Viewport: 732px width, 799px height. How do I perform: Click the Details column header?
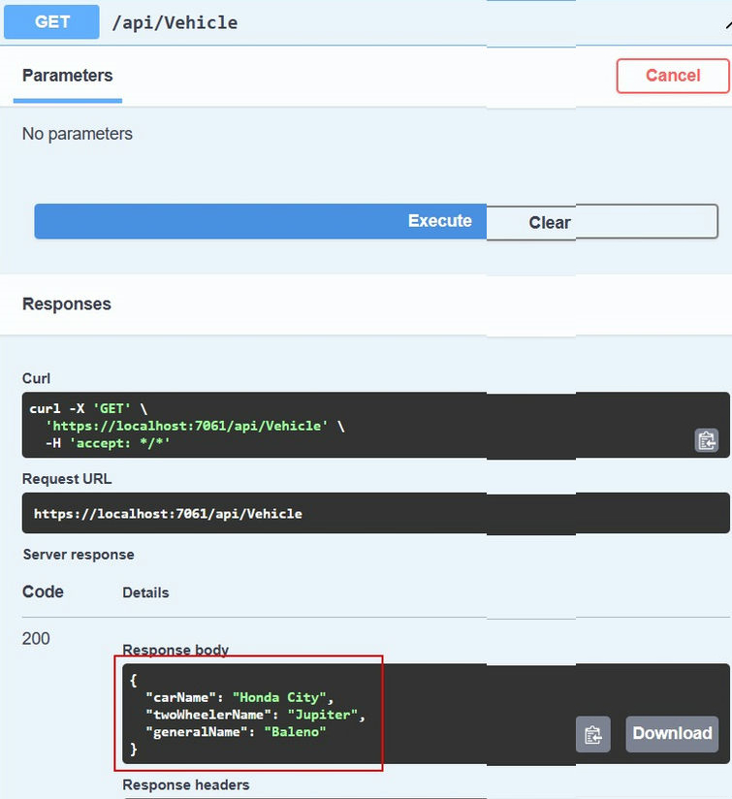(145, 592)
